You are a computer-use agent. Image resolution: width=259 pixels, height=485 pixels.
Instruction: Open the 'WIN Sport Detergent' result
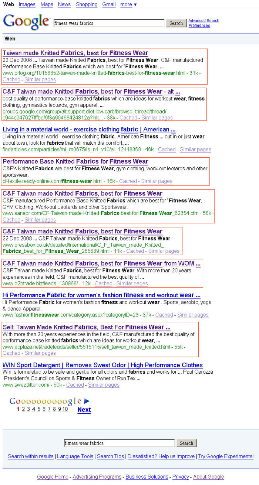102,365
